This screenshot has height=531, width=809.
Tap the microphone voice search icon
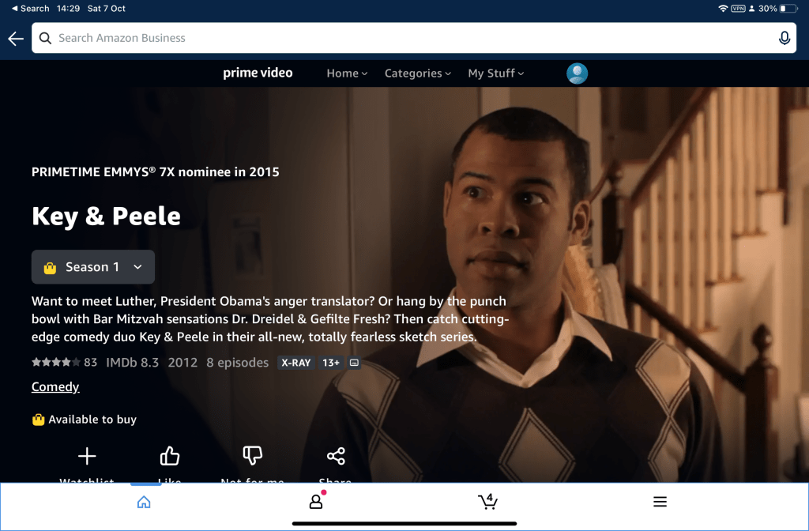click(785, 38)
